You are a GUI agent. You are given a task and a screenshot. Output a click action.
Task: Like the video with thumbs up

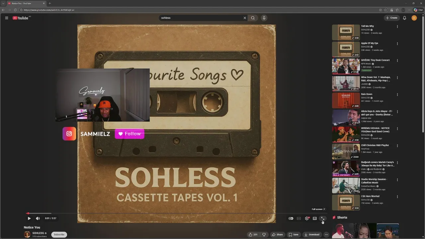coord(253,235)
